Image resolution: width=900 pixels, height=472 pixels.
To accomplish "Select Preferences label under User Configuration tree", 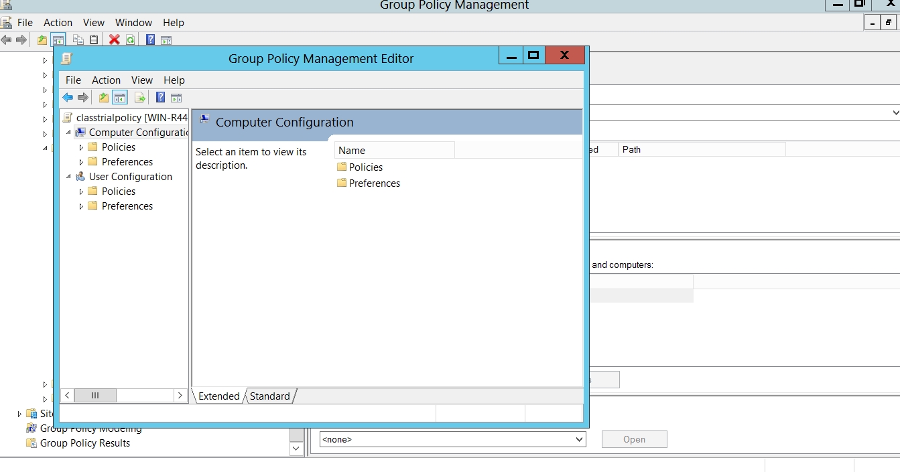I will [x=127, y=206].
